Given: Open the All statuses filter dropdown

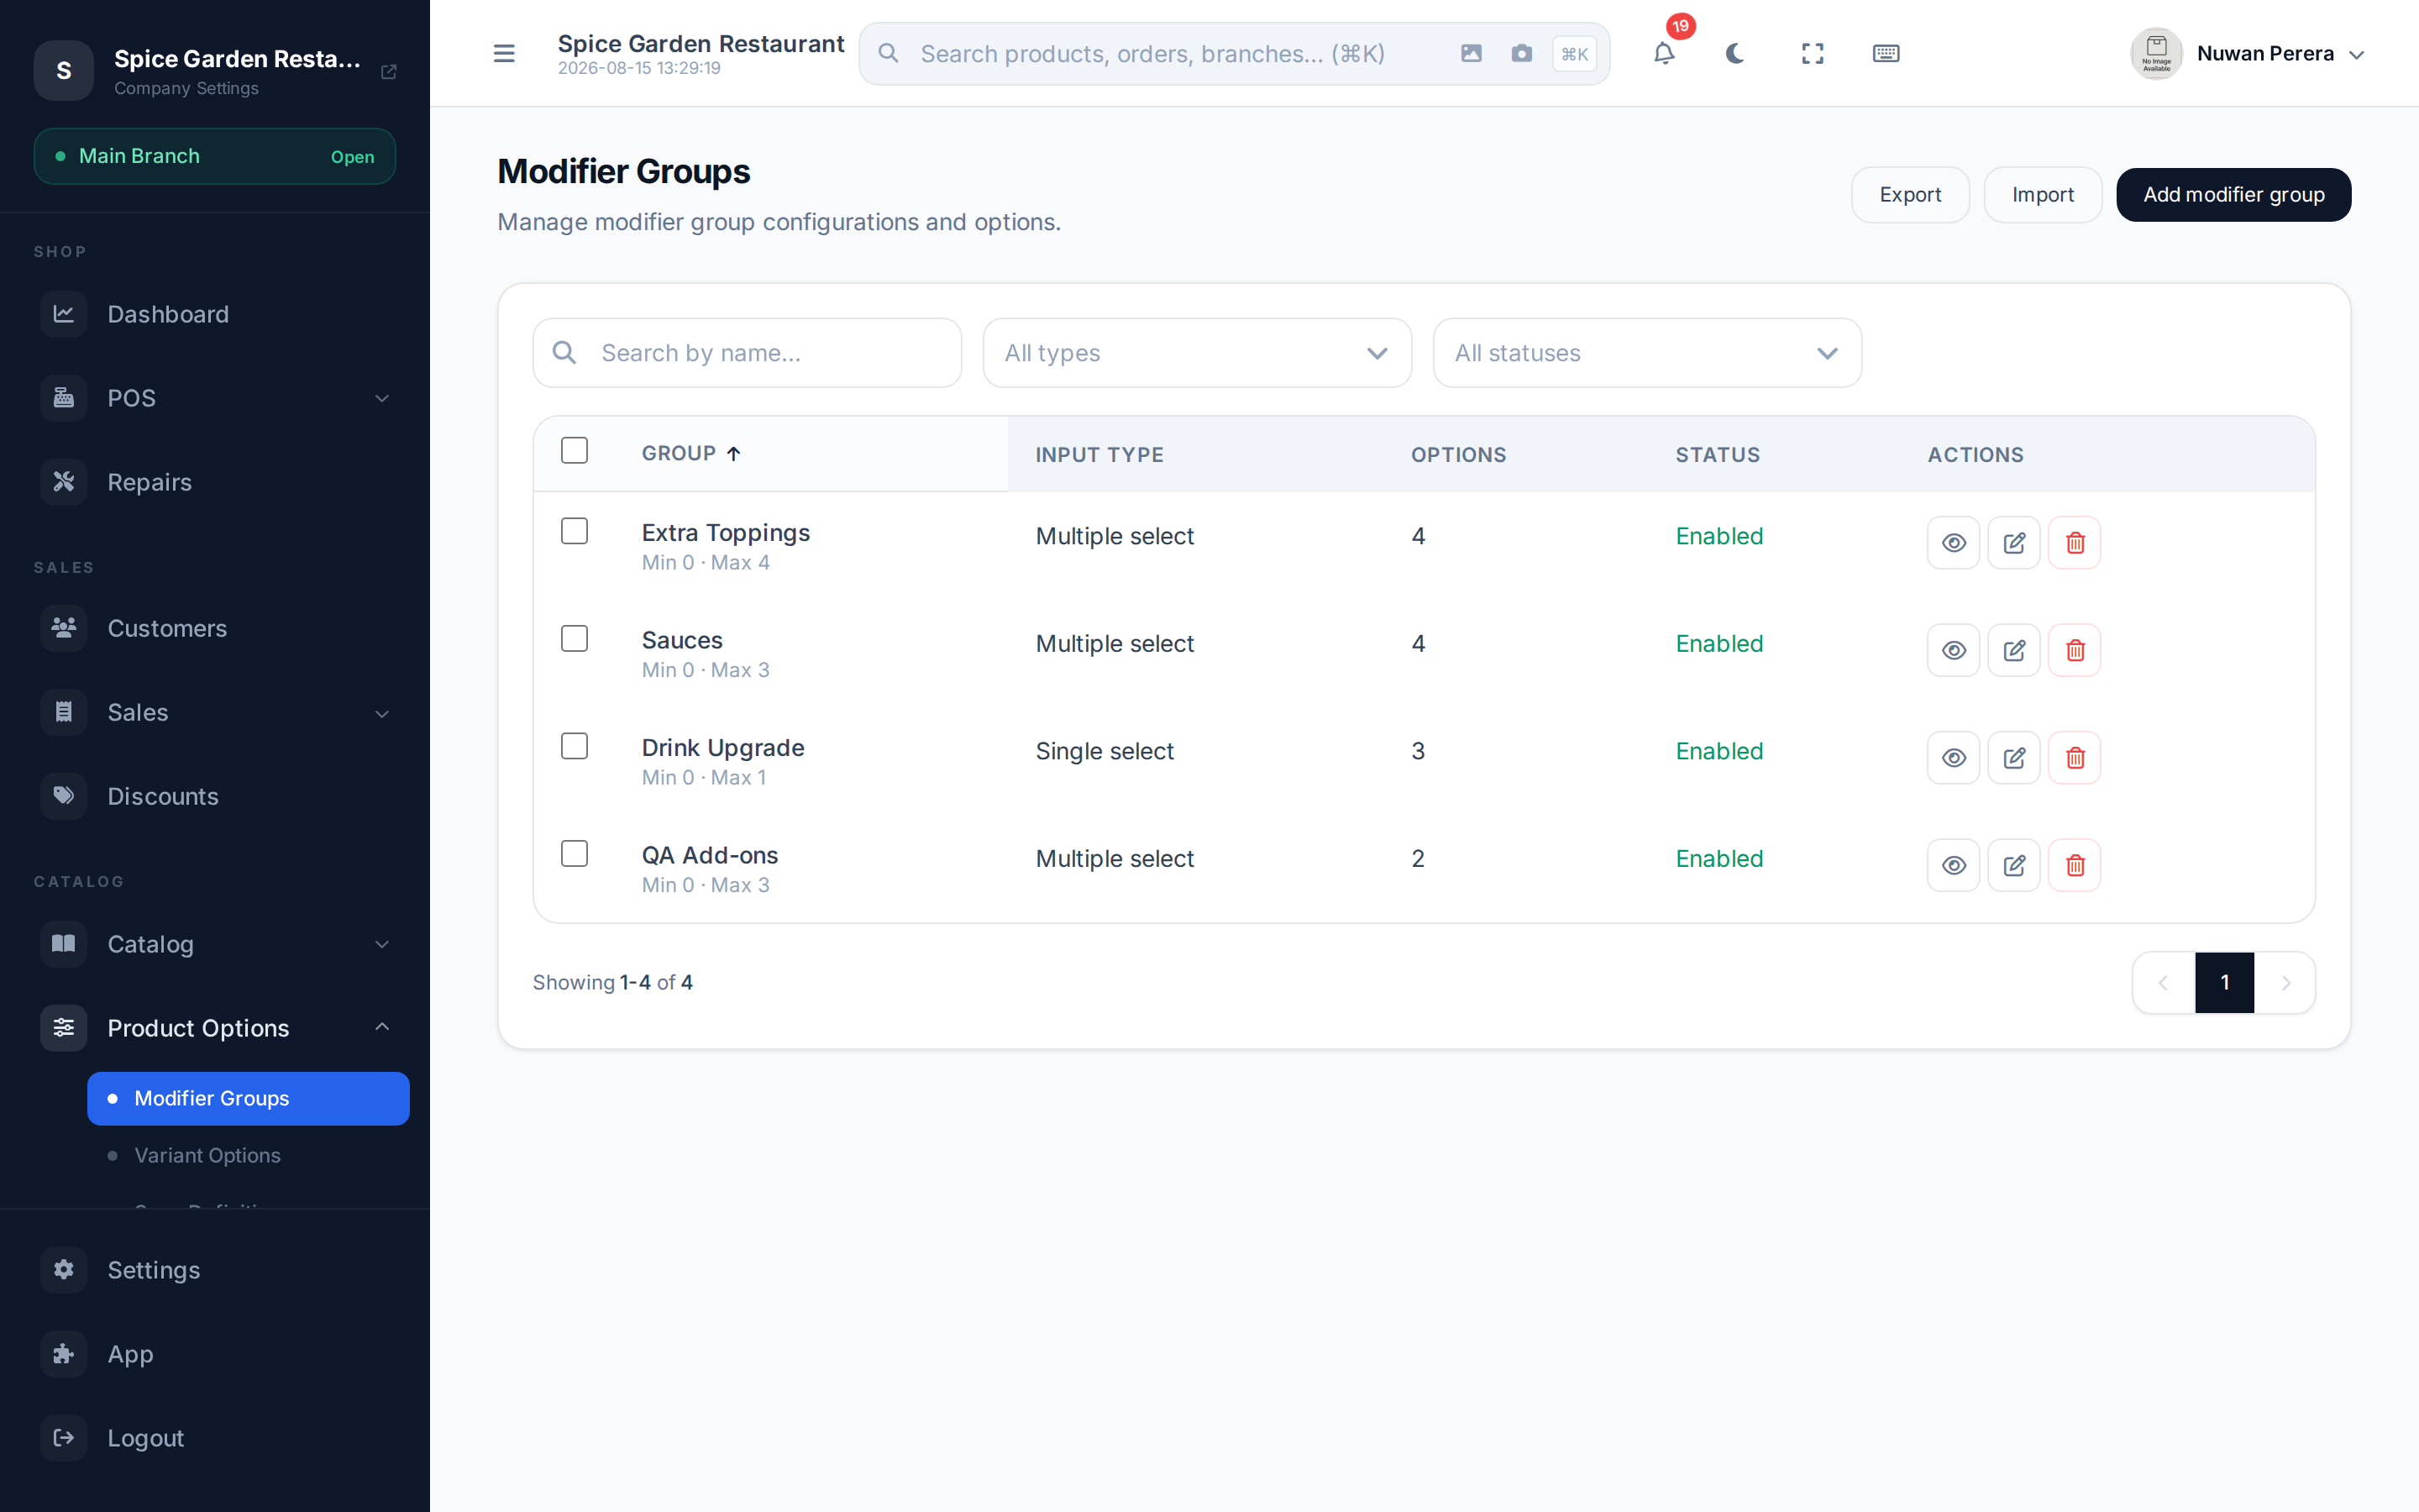Looking at the screenshot, I should point(1646,353).
